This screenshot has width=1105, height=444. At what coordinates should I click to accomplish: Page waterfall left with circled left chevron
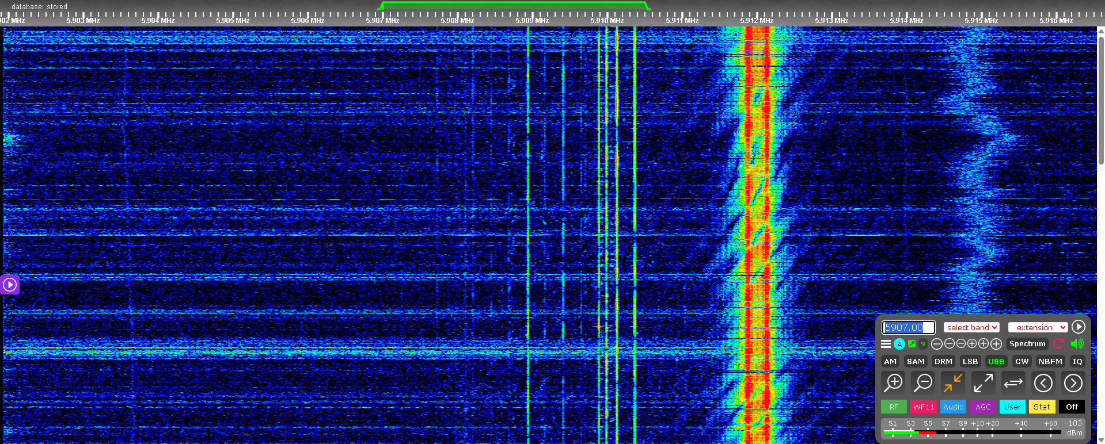point(1043,382)
